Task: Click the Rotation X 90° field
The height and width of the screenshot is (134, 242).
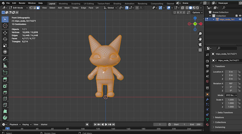Action: (x=231, y=83)
